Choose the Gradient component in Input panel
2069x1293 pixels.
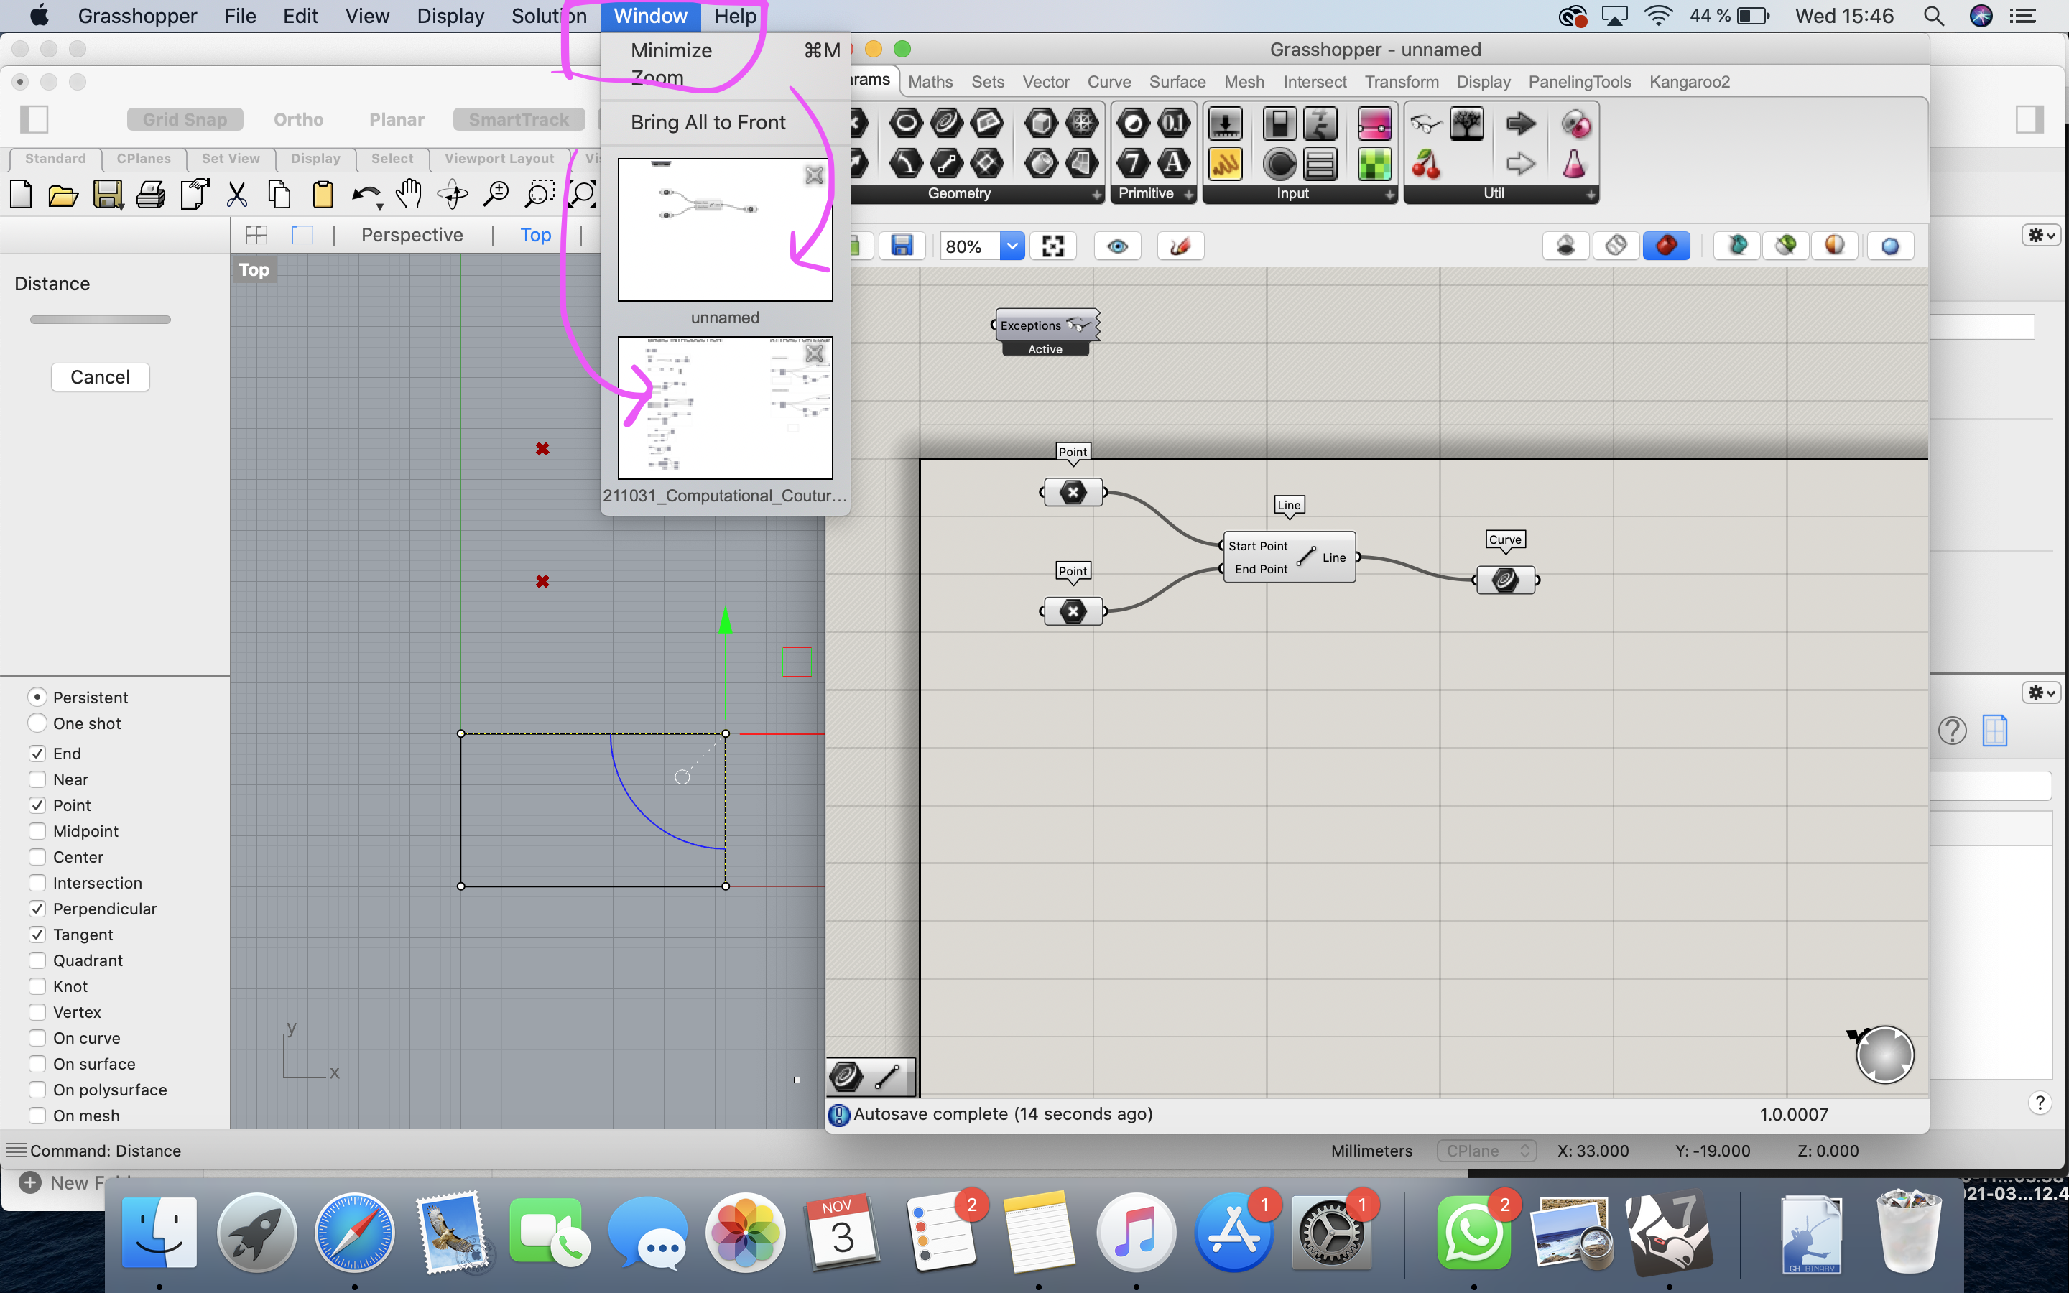(x=1375, y=124)
